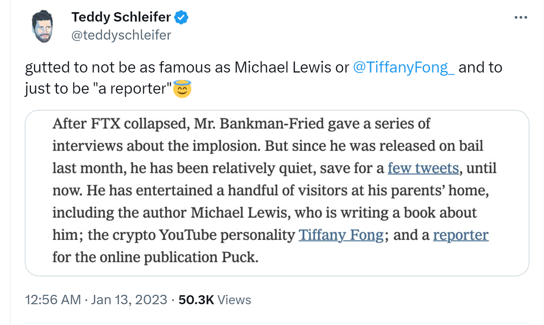Open the Teddy Schleifer display name

point(121,17)
